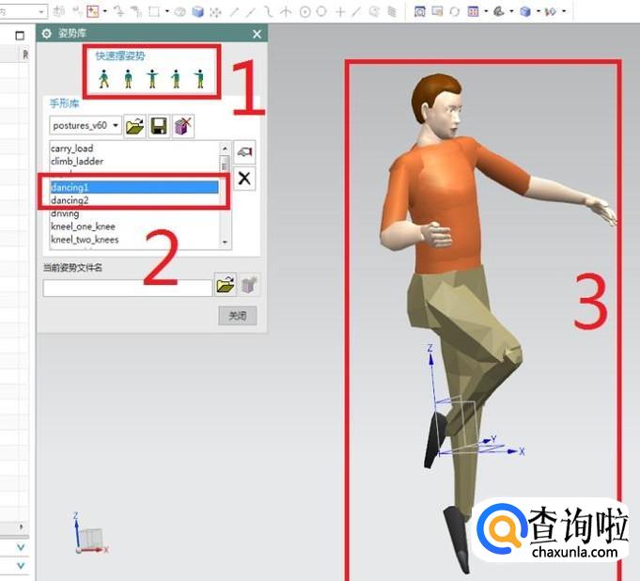Close the 姿势库 panel with the X
This screenshot has width=640, height=581.
click(x=258, y=34)
